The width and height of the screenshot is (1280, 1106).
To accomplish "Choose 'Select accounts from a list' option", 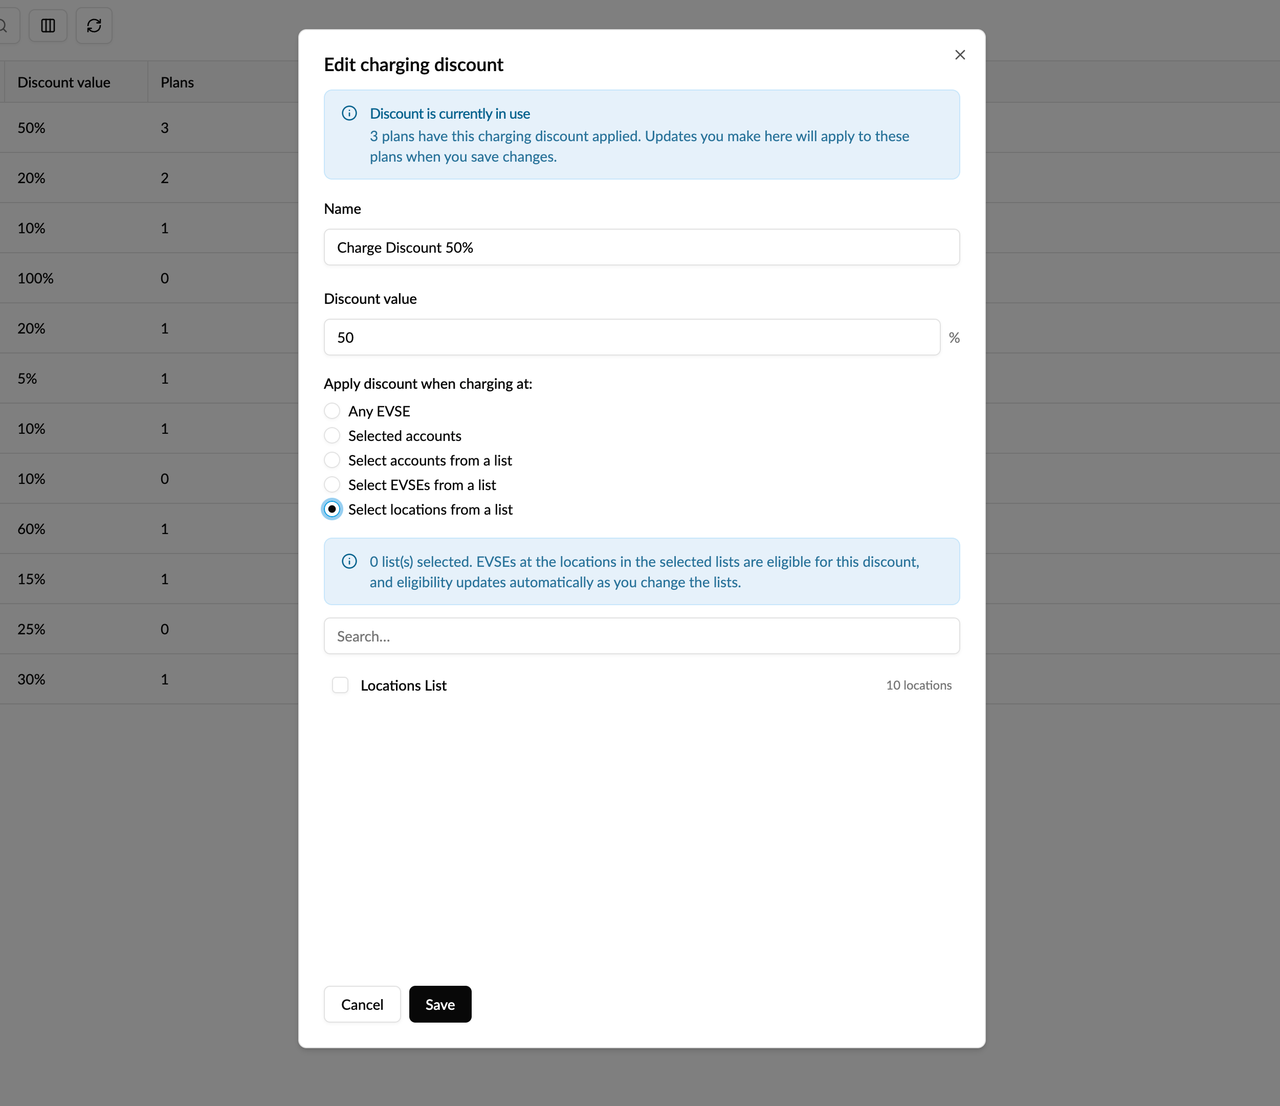I will tap(332, 460).
